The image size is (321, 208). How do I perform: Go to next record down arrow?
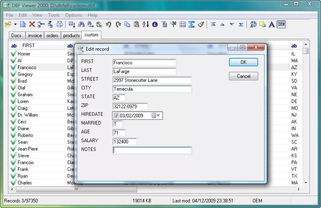point(232,24)
